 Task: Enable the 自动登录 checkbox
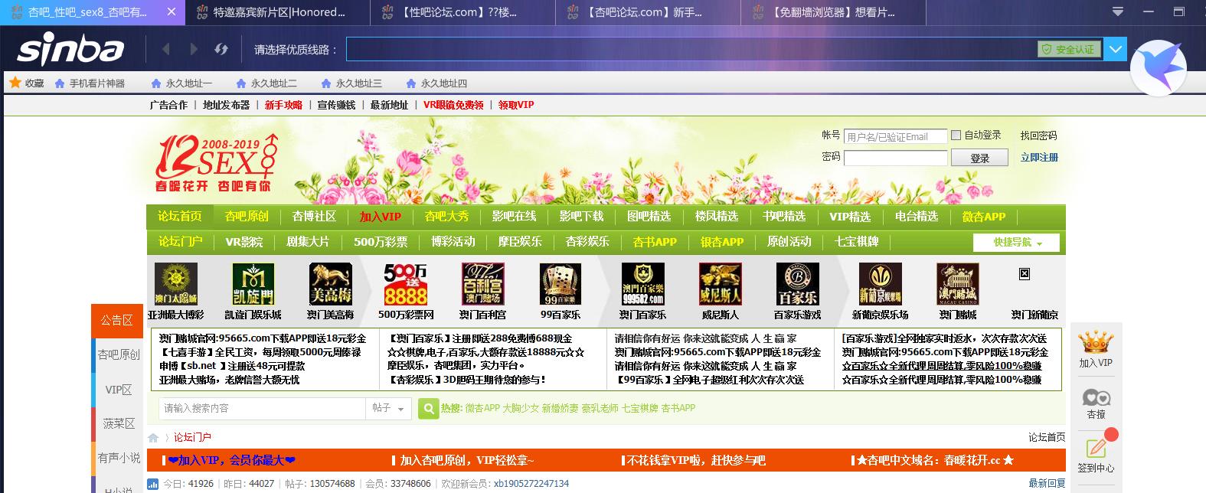[x=956, y=135]
